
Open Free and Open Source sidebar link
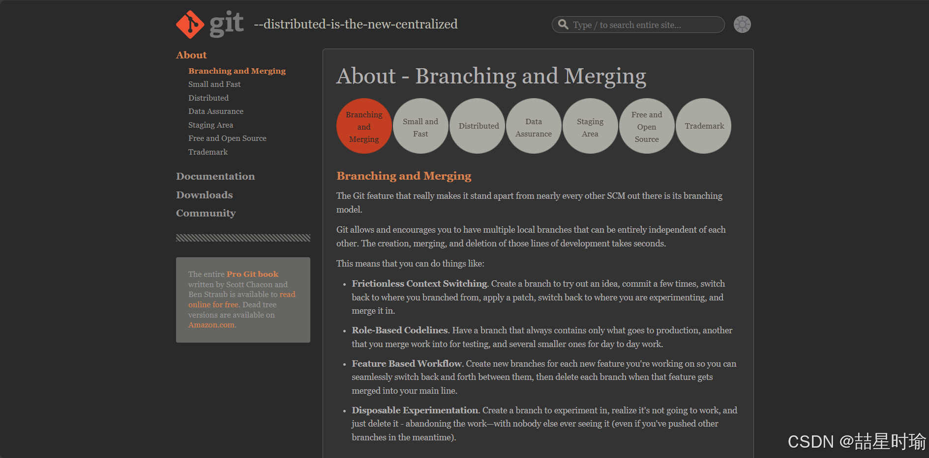coord(227,138)
